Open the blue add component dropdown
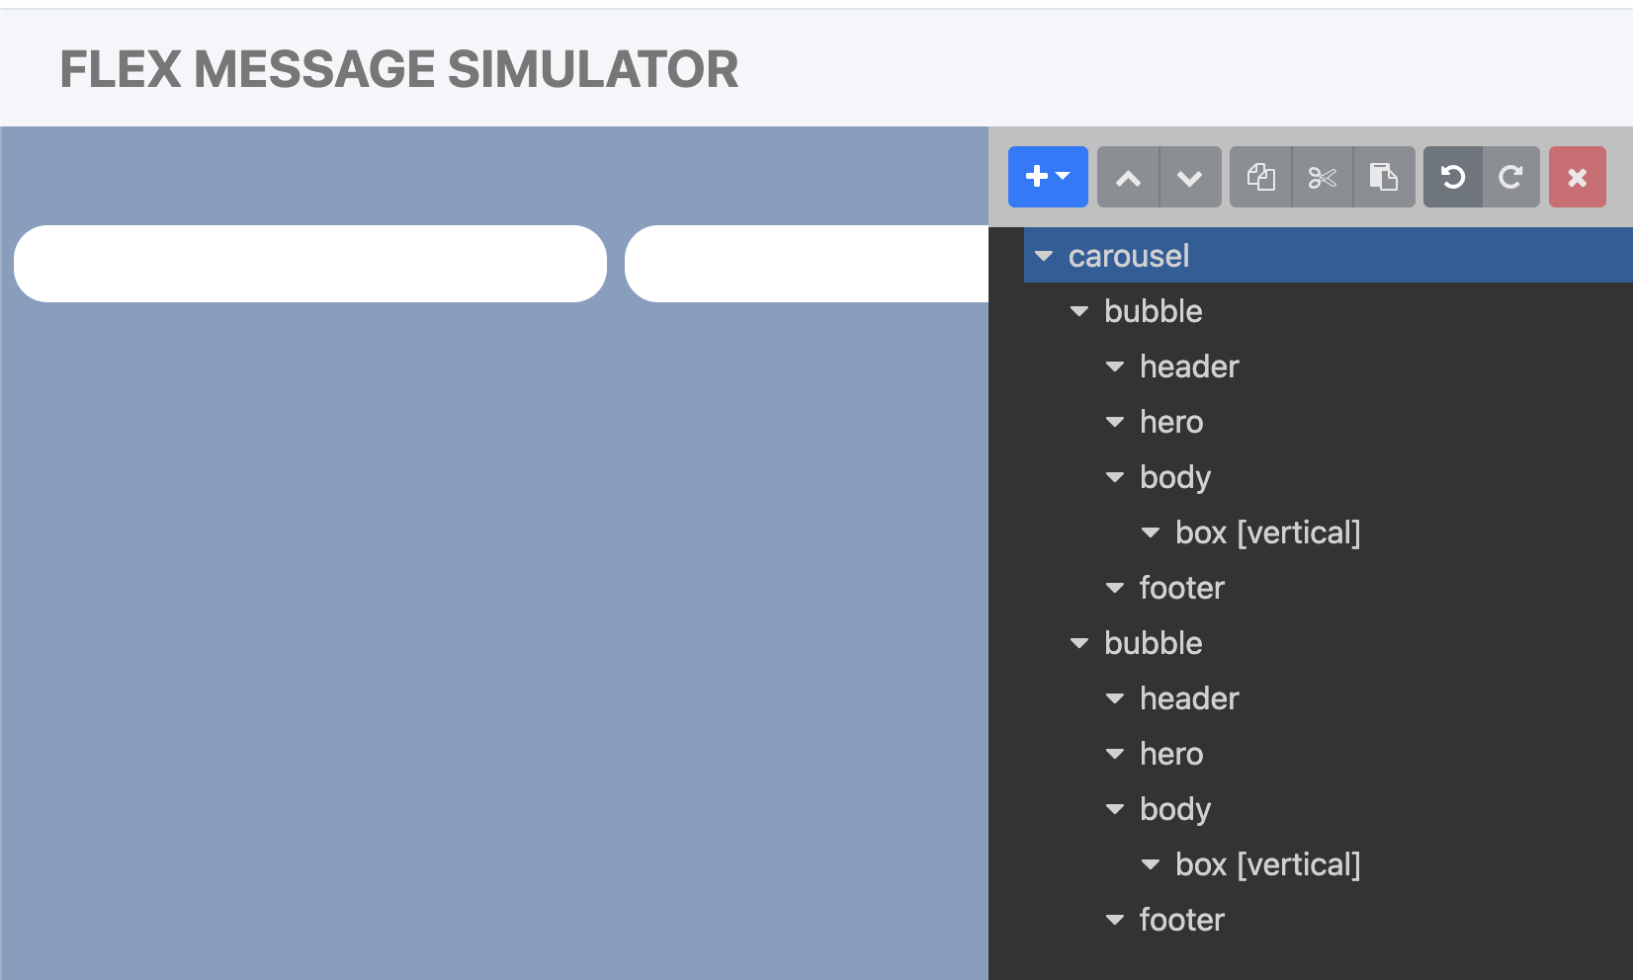Screen dimensions: 1633x980 tap(1048, 177)
